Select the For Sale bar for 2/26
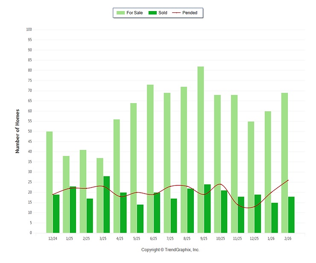 [x=284, y=163]
